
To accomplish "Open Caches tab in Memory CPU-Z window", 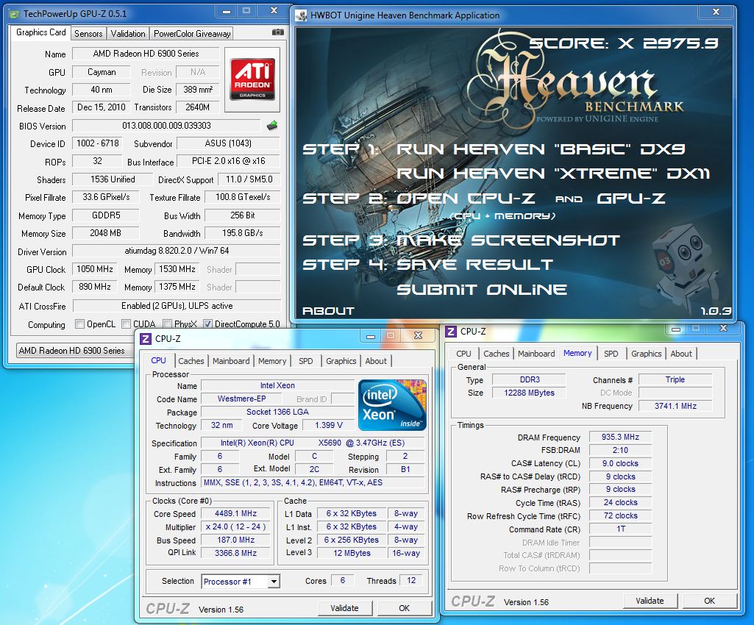I will tap(497, 354).
